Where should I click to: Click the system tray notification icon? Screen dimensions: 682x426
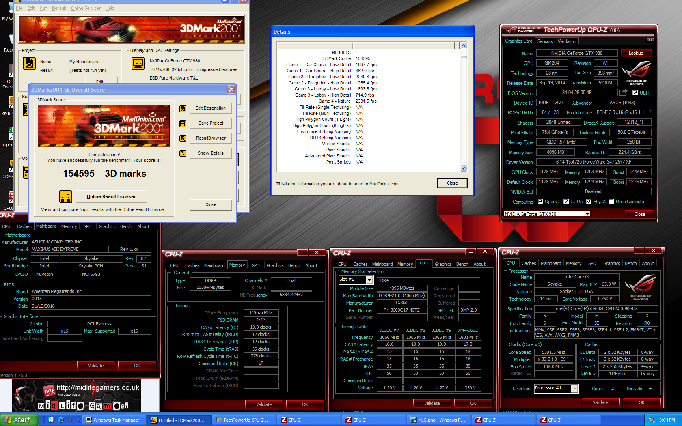tap(652, 420)
